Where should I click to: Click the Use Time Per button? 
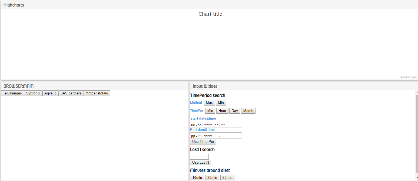tap(203, 142)
